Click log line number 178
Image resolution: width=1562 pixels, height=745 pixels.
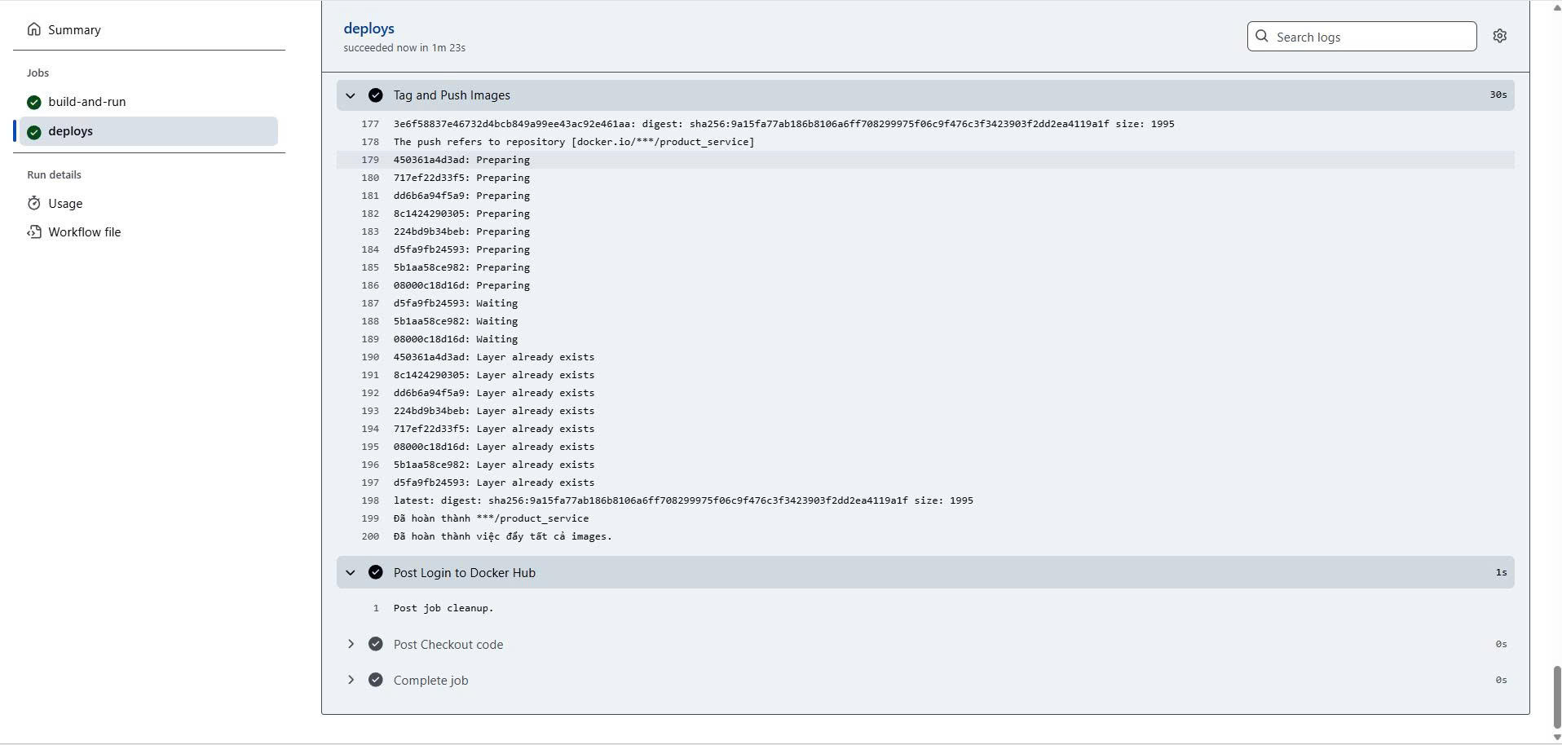point(370,142)
